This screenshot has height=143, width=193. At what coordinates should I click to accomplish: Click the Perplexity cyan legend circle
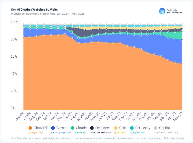[132, 128]
